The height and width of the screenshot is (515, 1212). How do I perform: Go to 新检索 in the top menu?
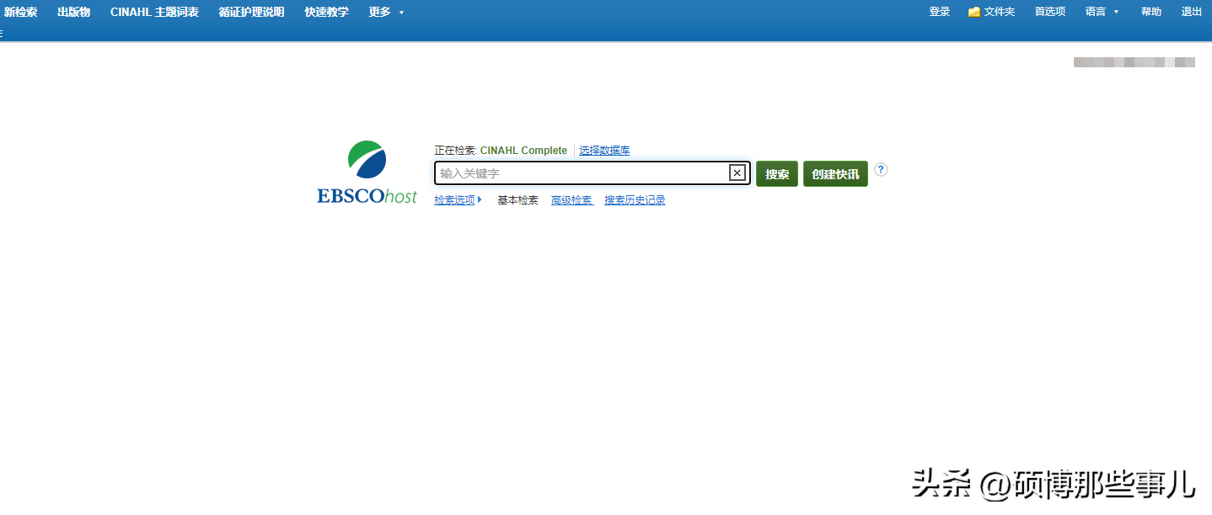coord(21,12)
